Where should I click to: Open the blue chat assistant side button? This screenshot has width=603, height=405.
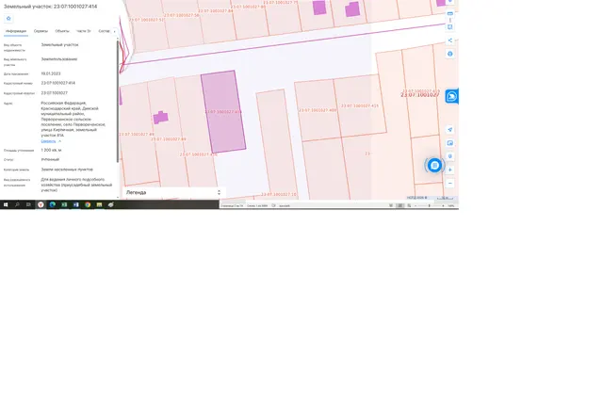point(452,96)
